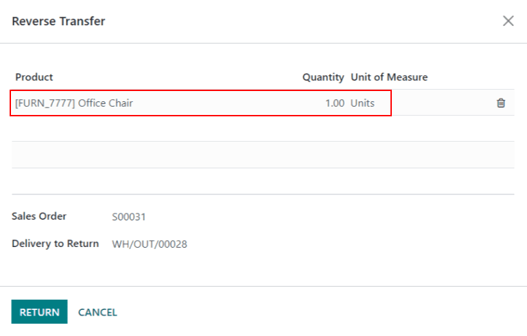The width and height of the screenshot is (527, 336).
Task: Click the Unit of Measure column header
Action: (x=389, y=77)
